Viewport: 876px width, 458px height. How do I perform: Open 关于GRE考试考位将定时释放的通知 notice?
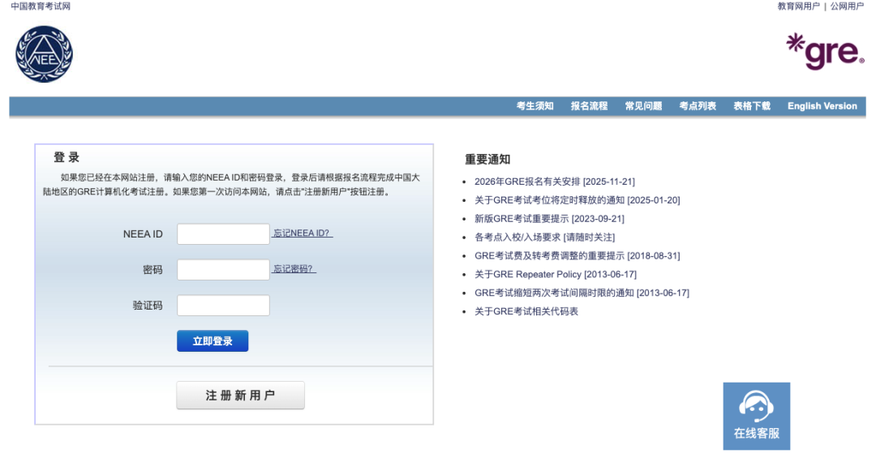[x=578, y=200]
